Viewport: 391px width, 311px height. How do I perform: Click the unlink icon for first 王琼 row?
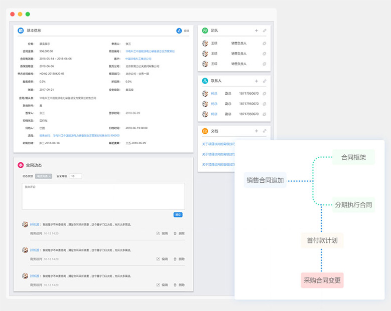tap(265, 44)
